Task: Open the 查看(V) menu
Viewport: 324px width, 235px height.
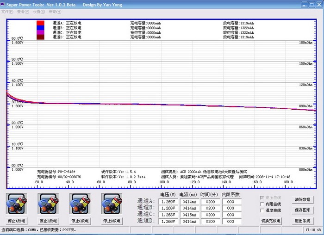Action: click(23, 12)
